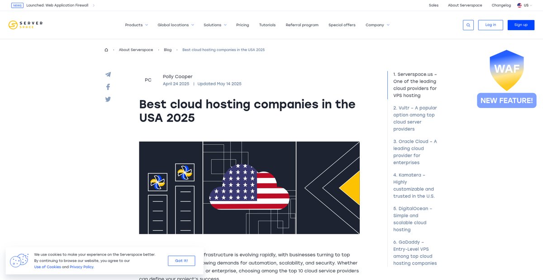Expand the Company dropdown
This screenshot has height=280, width=543.
(x=377, y=25)
